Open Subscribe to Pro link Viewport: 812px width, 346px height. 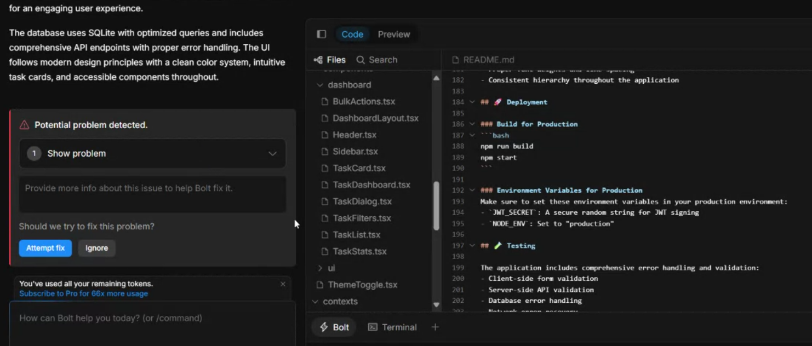click(x=83, y=293)
